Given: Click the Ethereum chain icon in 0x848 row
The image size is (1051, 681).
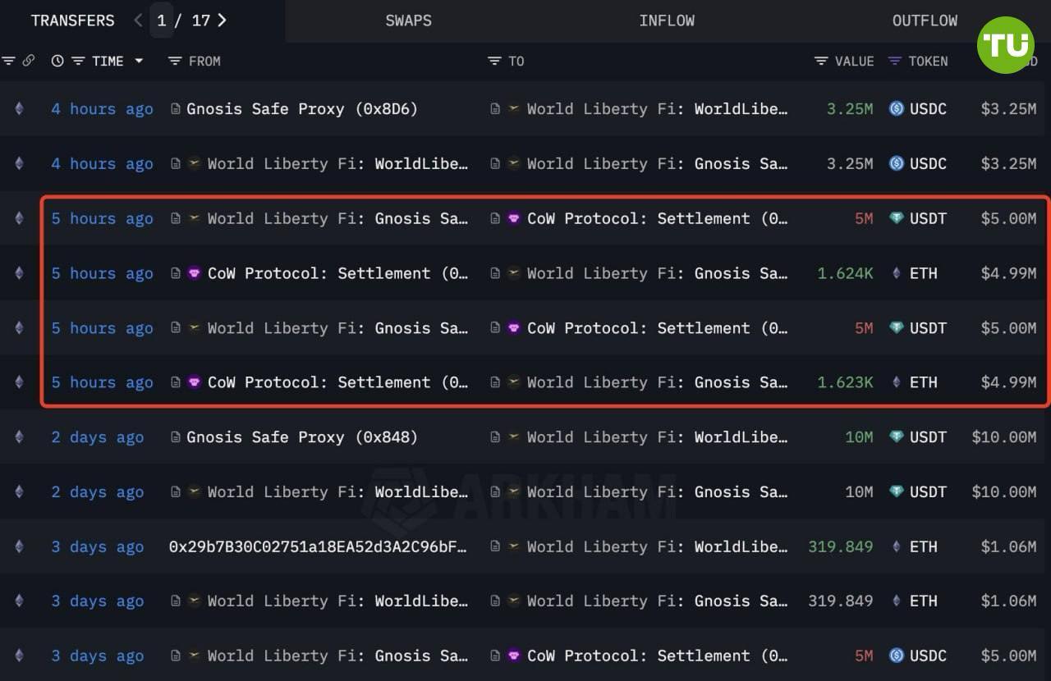Looking at the screenshot, I should click(19, 437).
